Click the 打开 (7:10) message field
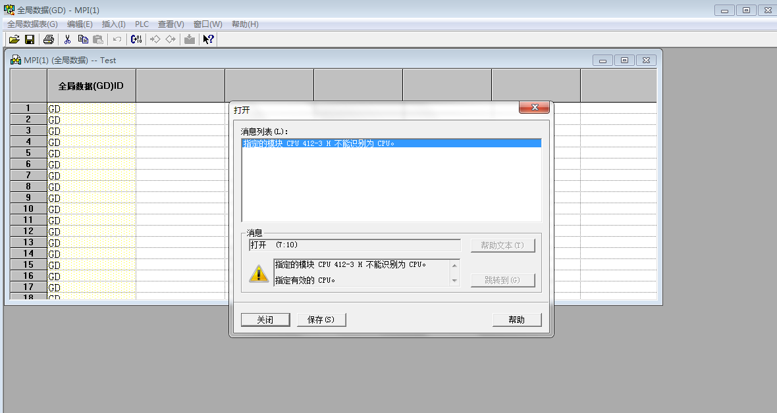 (x=355, y=245)
